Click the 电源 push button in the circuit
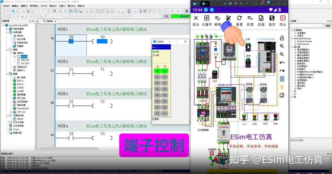Image resolution: width=332 pixels, height=174 pixels. 215,74
